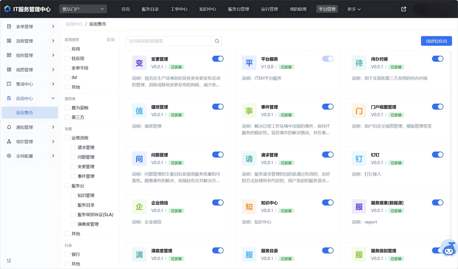Viewport: 458px width, 269px height.
Task: Click the 创建轻应用 button
Action: point(436,41)
